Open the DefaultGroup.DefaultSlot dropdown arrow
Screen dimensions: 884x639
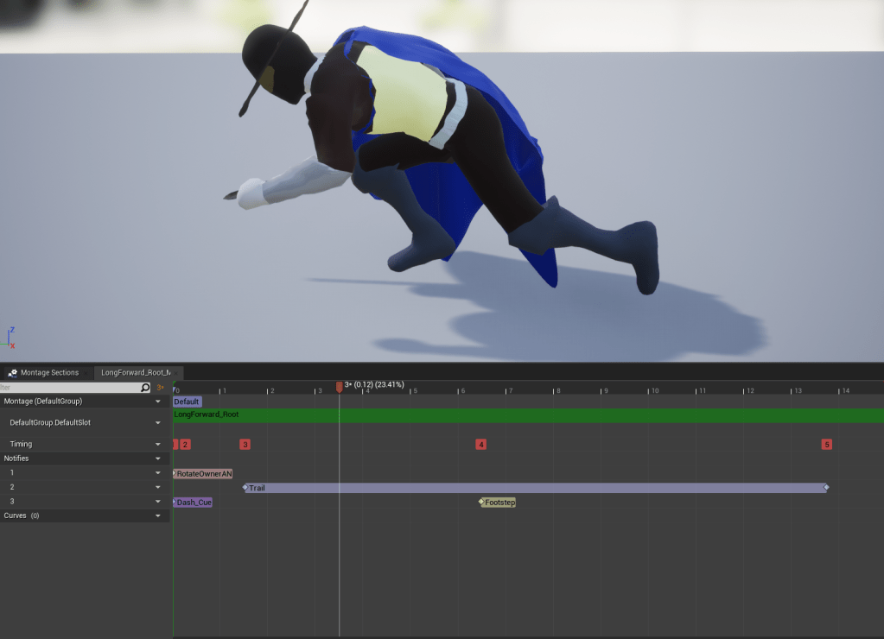tap(157, 423)
